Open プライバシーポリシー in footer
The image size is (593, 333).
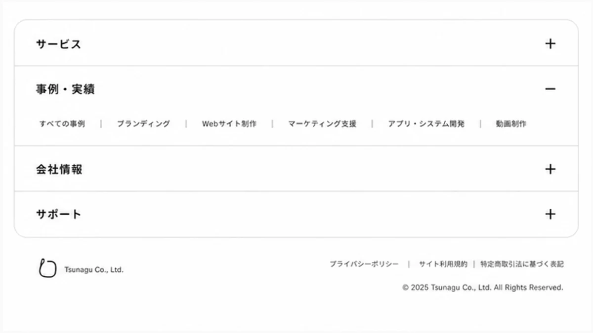pos(364,264)
